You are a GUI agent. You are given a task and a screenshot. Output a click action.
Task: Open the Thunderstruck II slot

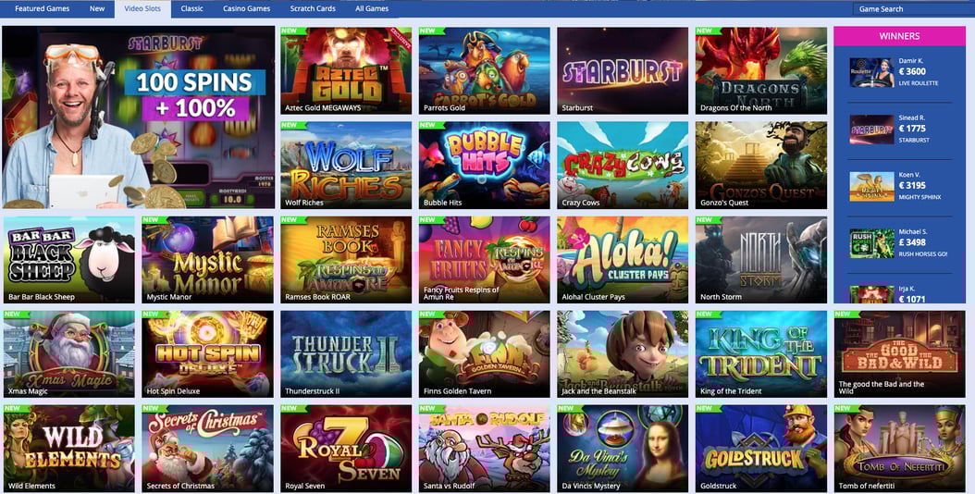pyautogui.click(x=346, y=354)
